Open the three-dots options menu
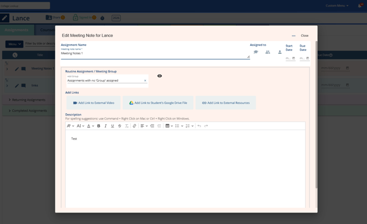Image resolution: width=367 pixels, height=224 pixels. pos(294,36)
